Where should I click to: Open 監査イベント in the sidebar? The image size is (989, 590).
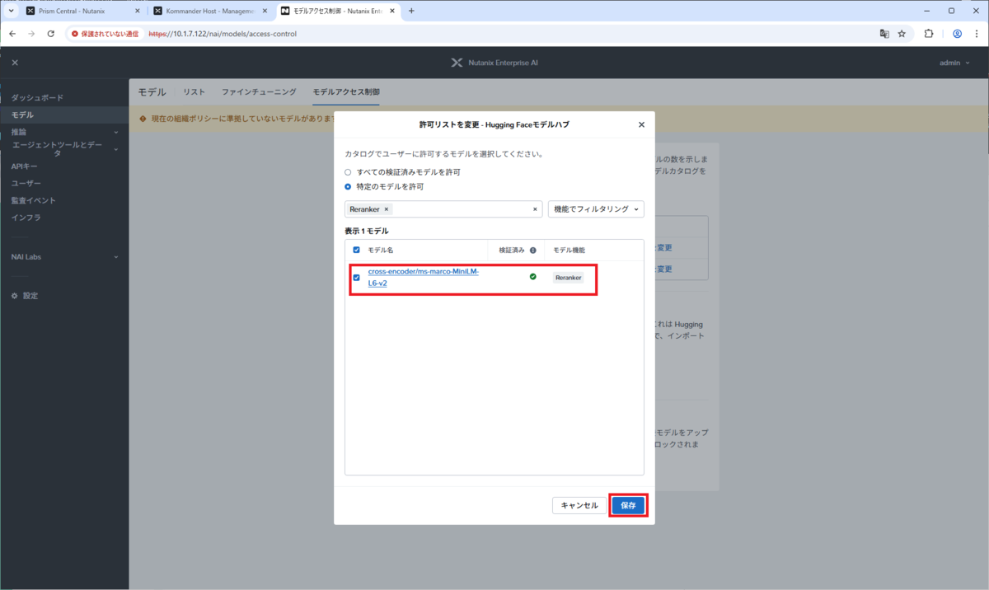[33, 200]
